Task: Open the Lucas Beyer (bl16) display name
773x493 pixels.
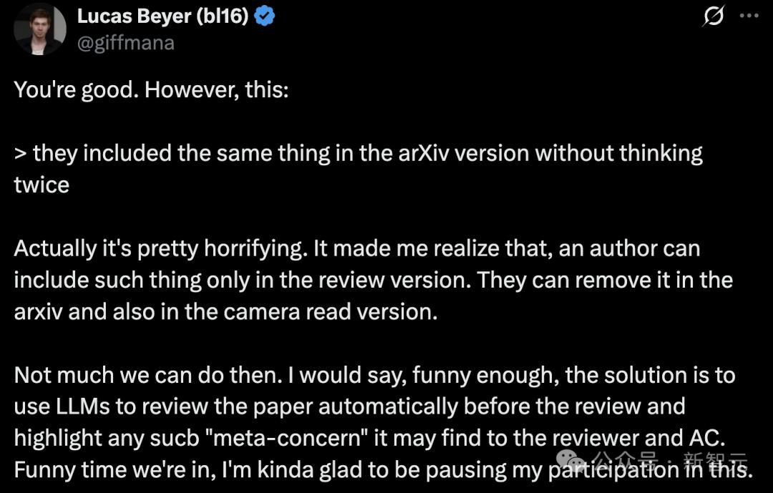Action: click(163, 16)
